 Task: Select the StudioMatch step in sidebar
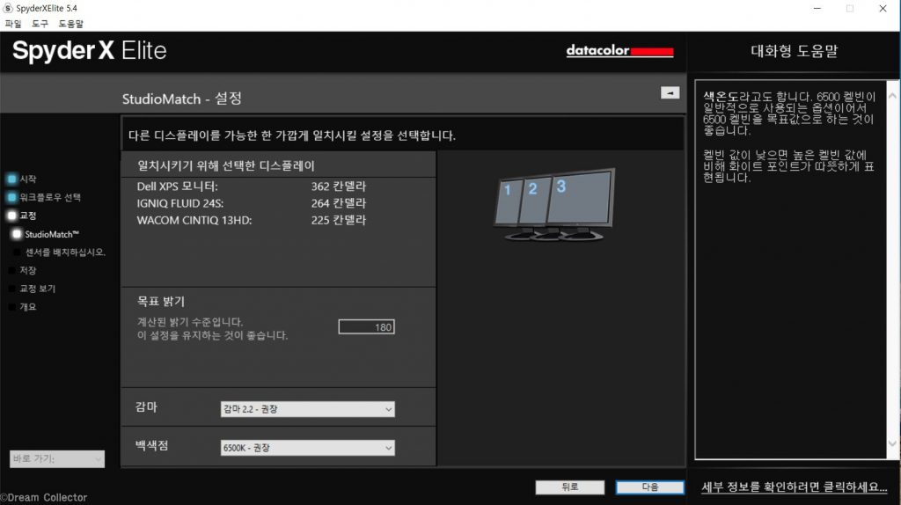coord(46,234)
